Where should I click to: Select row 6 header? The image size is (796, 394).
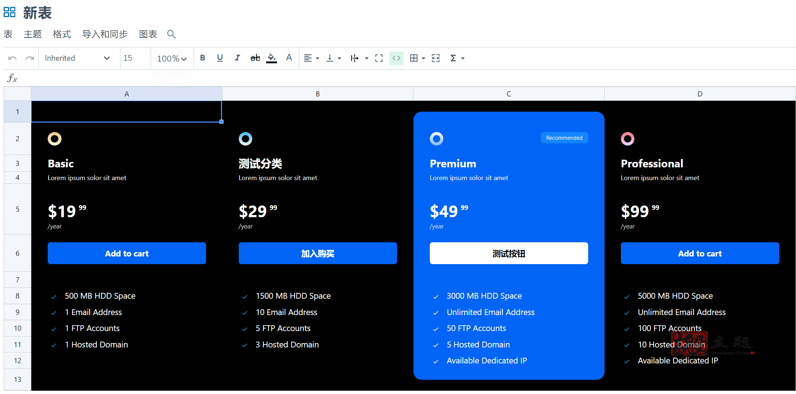click(17, 253)
